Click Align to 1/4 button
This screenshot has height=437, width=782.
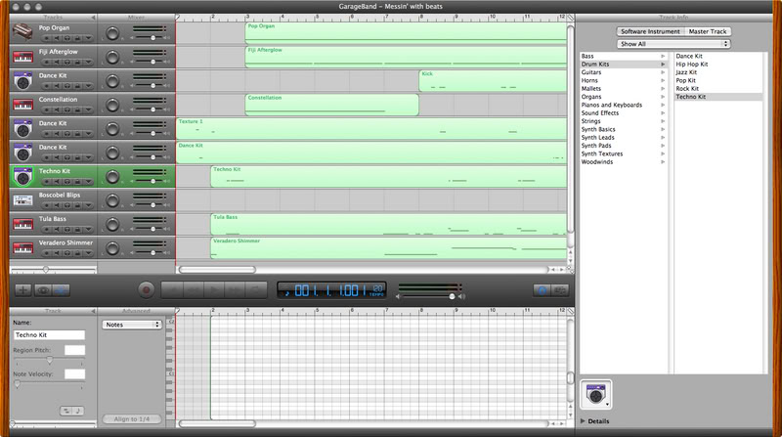(x=132, y=419)
